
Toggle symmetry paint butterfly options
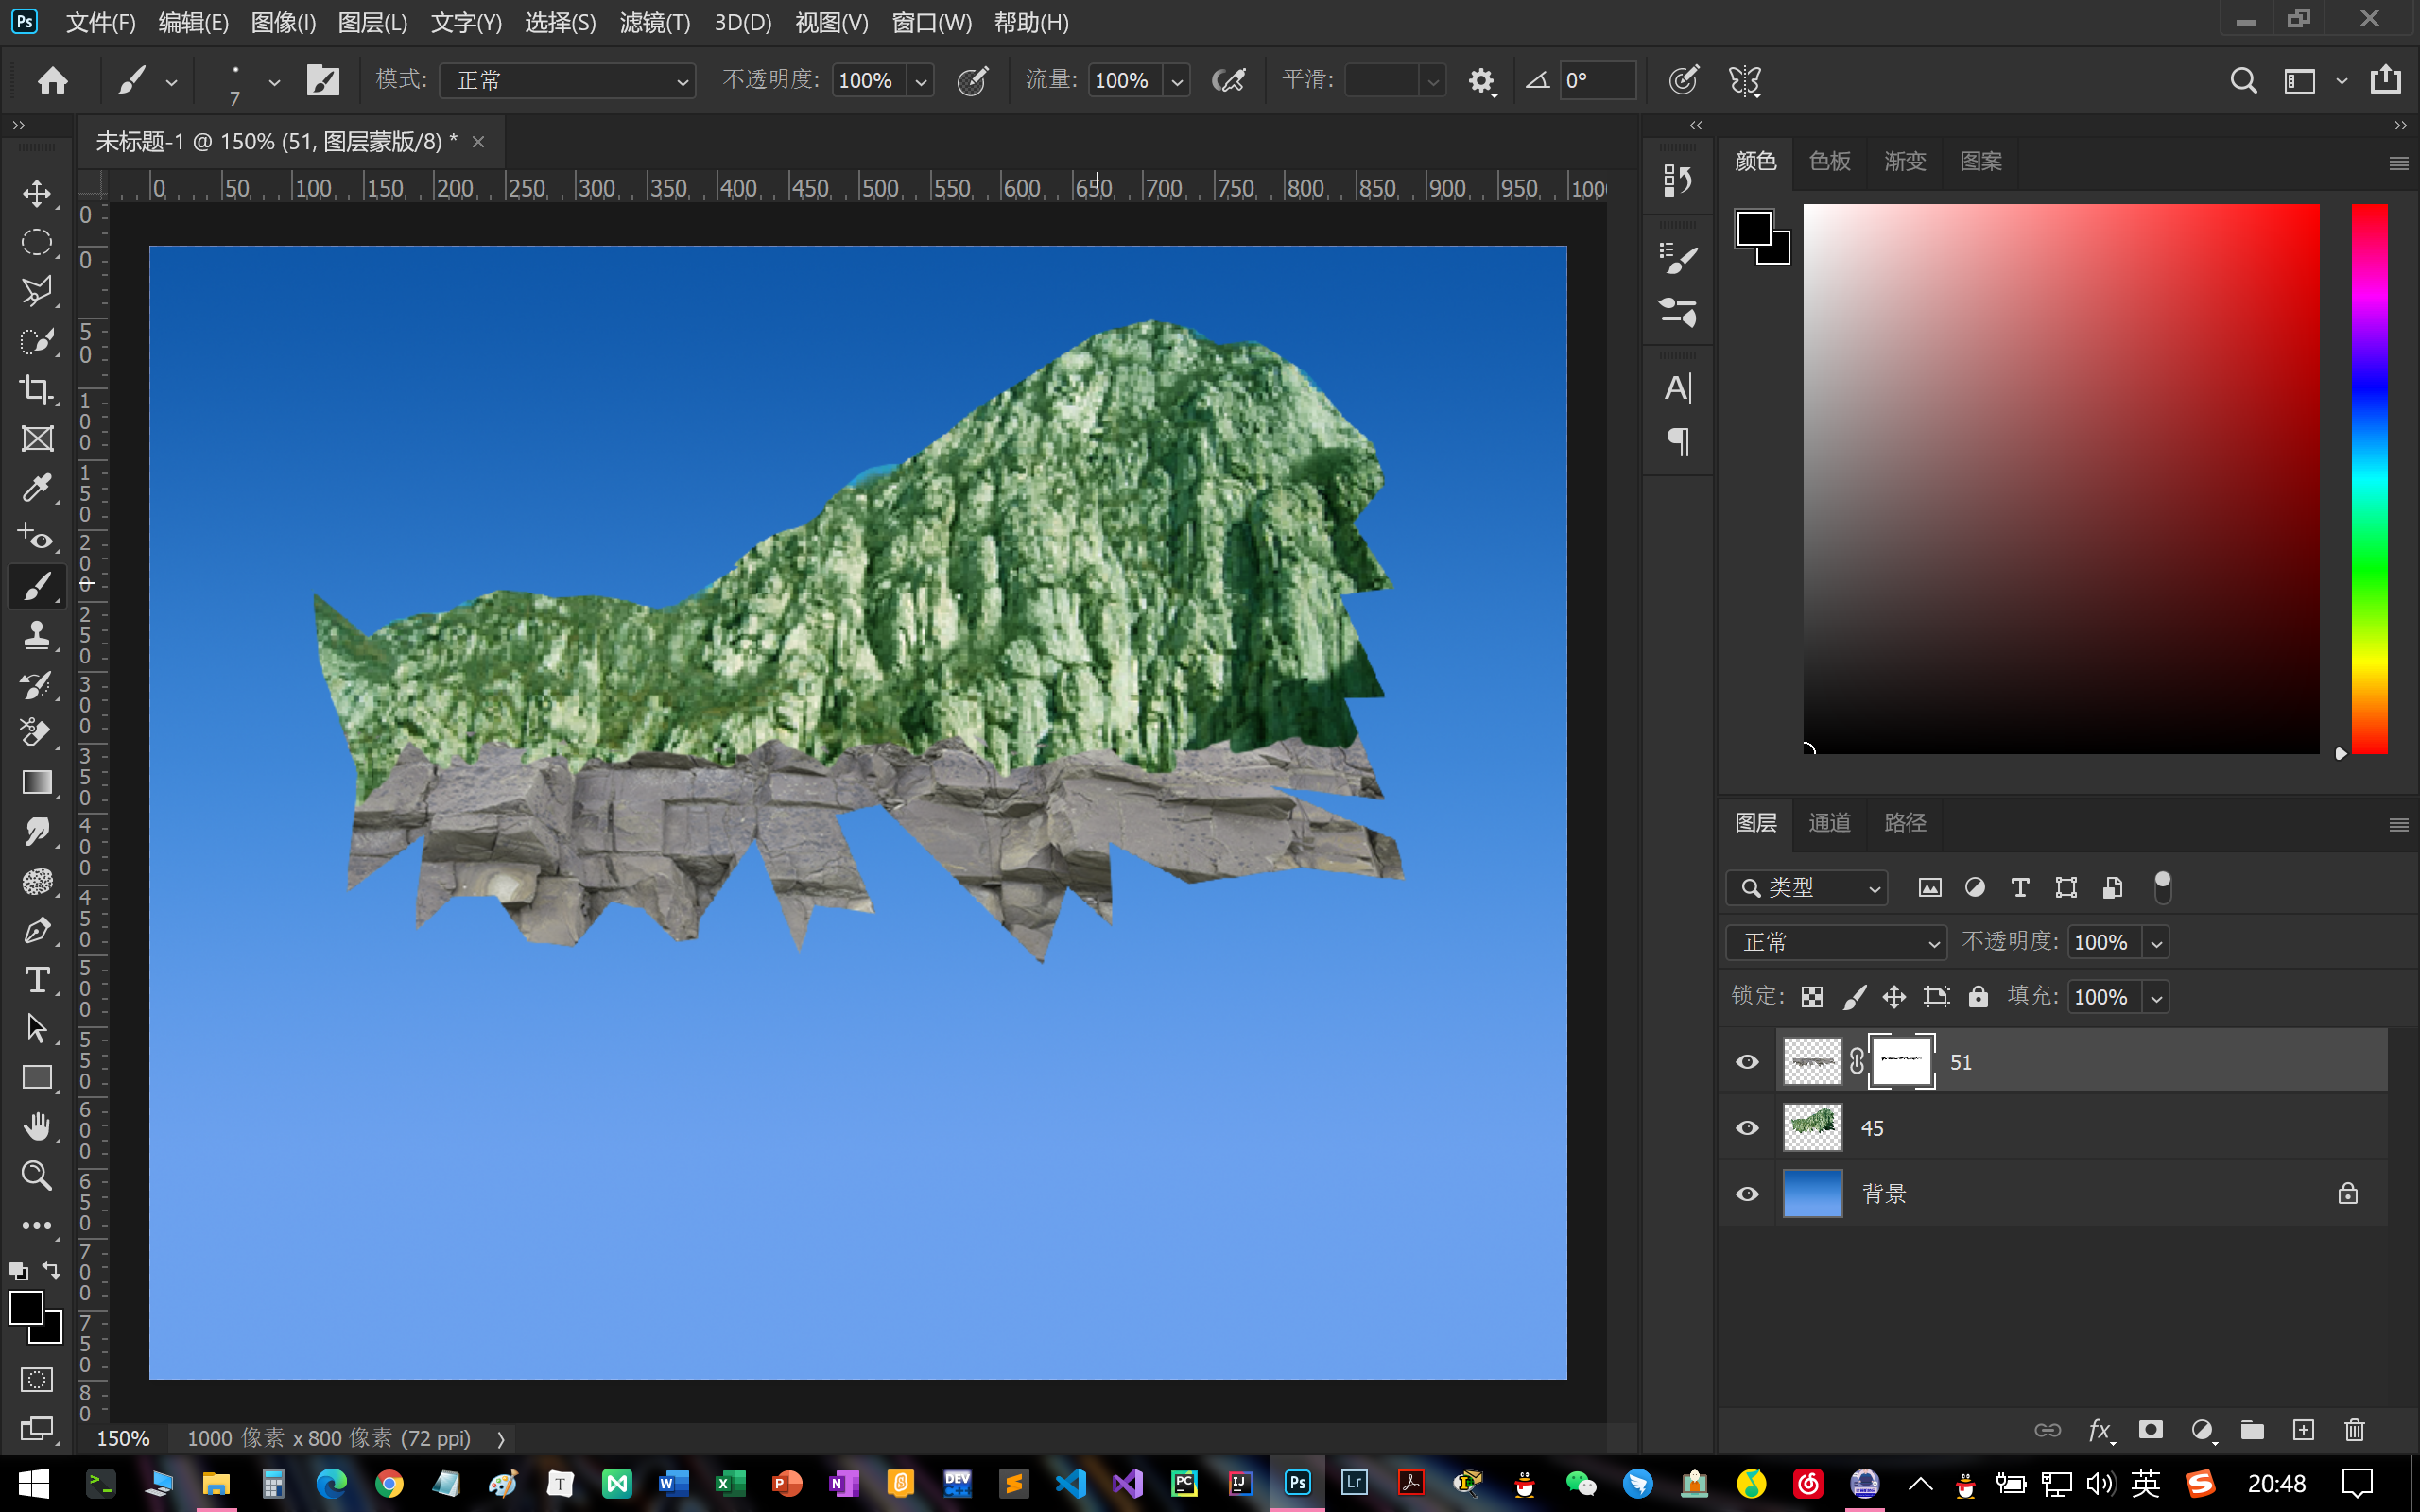[1745, 80]
